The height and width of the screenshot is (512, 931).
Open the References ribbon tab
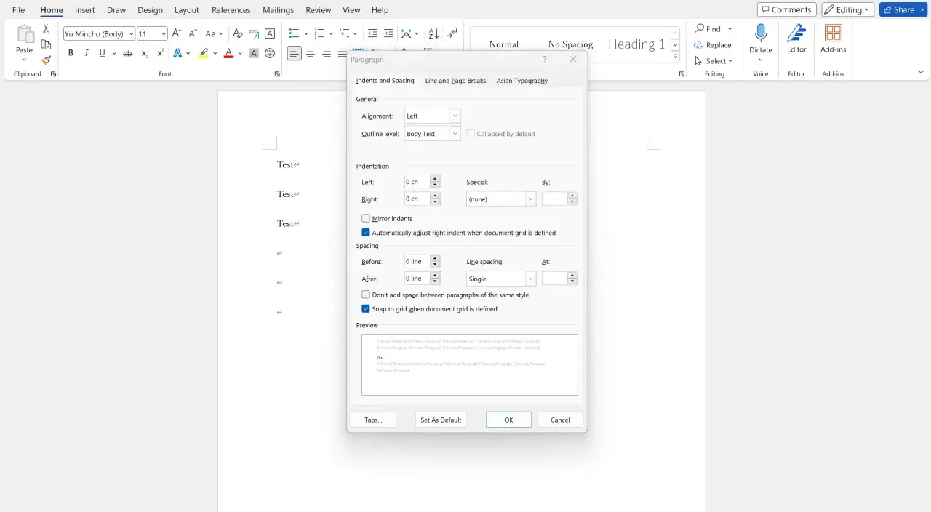click(x=231, y=10)
